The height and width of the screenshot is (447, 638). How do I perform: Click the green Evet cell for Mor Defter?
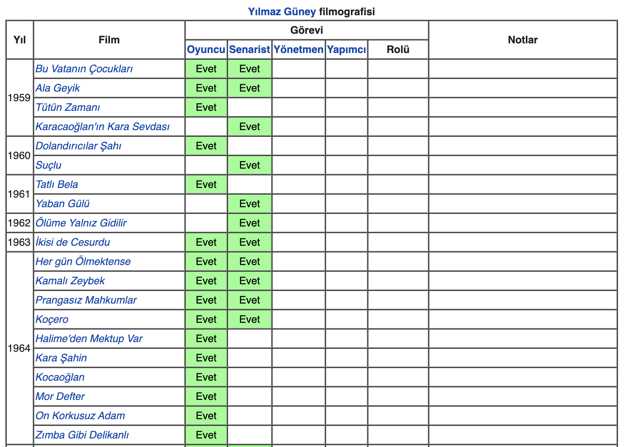coord(206,397)
